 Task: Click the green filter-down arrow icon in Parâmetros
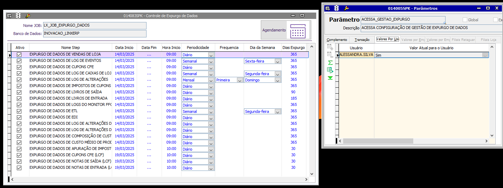pos(330,78)
